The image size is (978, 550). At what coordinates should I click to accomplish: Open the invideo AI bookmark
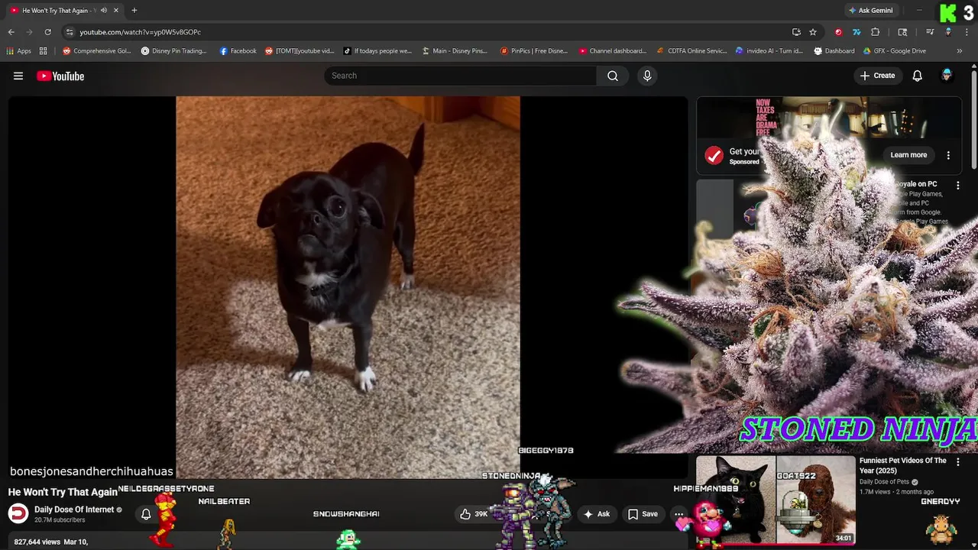[x=769, y=51]
